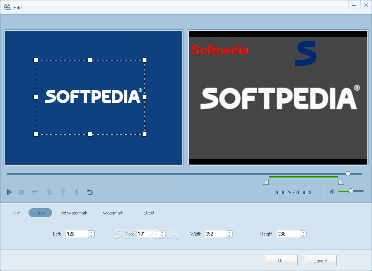The width and height of the screenshot is (372, 271).
Task: Click the volume slider knob
Action: tap(351, 191)
